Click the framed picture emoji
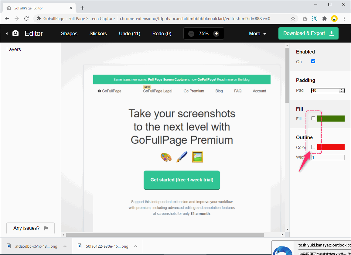The image size is (351, 255). (197, 157)
